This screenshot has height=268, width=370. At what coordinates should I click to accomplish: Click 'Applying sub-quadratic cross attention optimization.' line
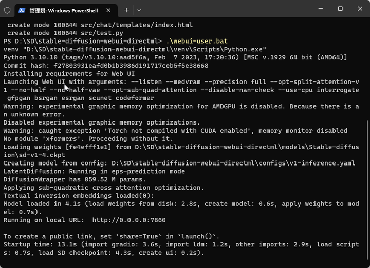coord(104,188)
